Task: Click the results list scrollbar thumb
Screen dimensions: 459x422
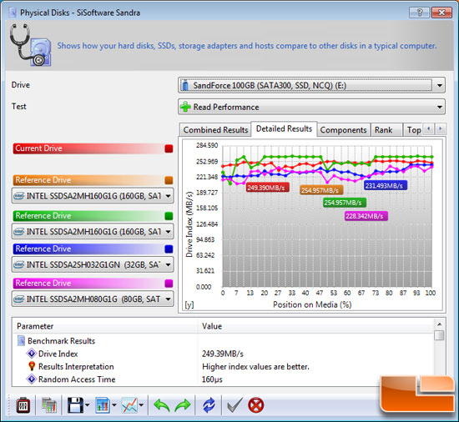Action: [x=439, y=335]
